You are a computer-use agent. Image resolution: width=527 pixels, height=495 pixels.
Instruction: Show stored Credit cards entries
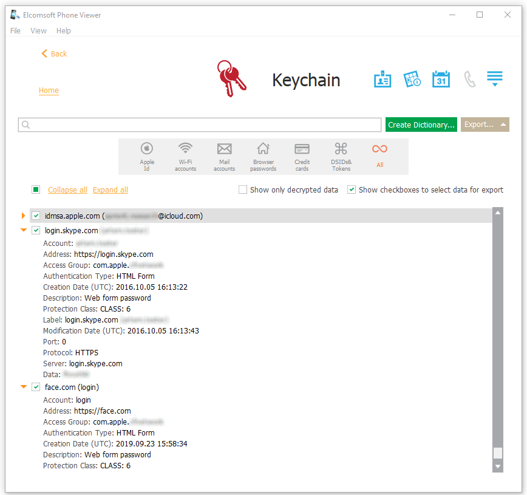click(302, 156)
